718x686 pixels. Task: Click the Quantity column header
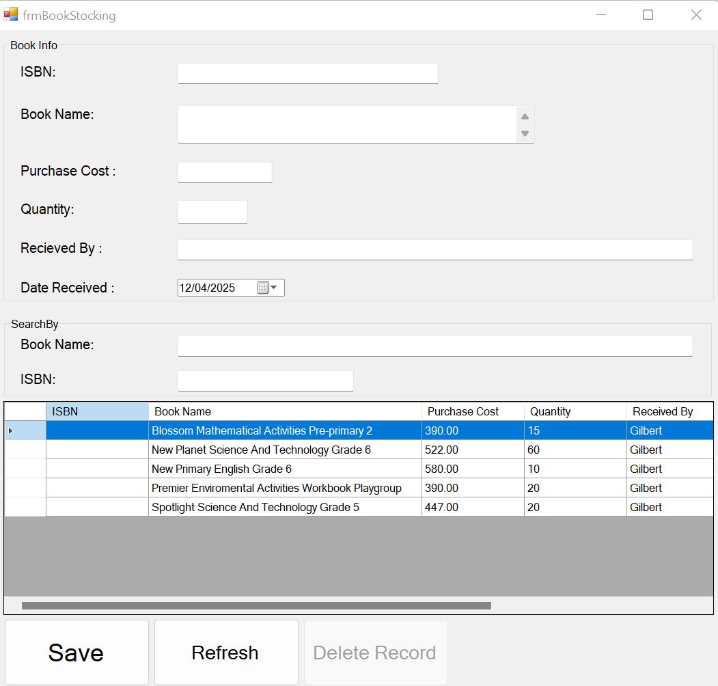click(x=575, y=411)
